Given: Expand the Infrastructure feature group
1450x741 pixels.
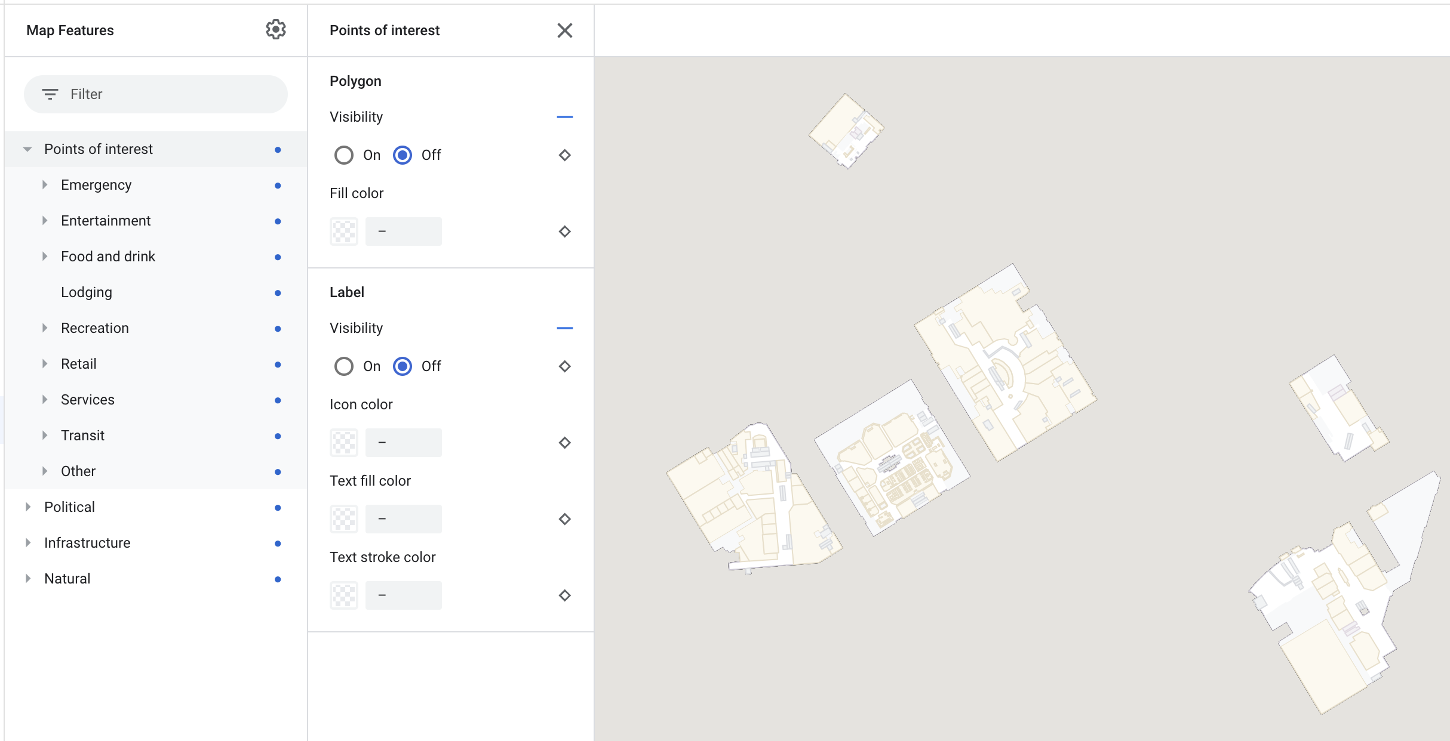Looking at the screenshot, I should coord(28,543).
